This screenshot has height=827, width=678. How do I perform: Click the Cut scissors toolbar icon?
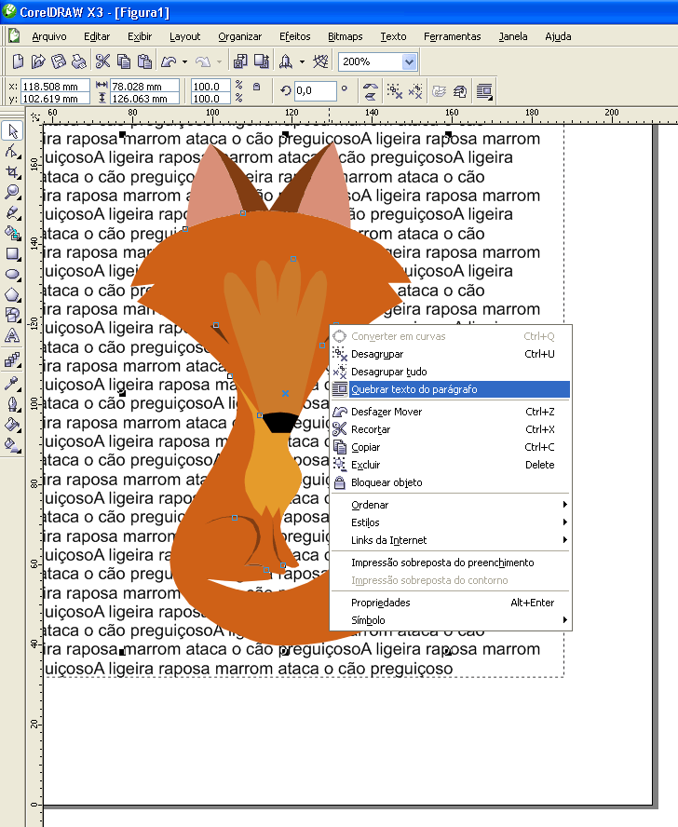click(102, 61)
